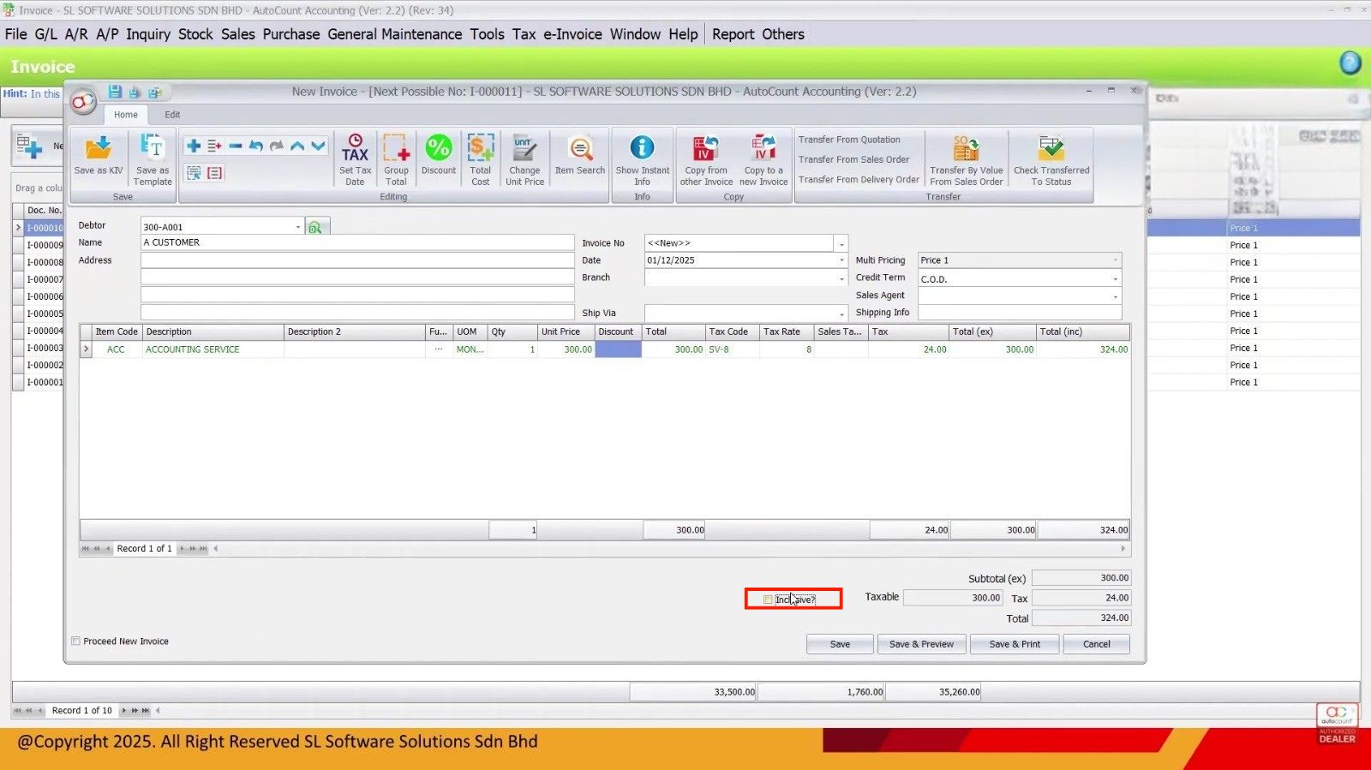Click the first Address line field
Viewport: 1371px width, 770px height.
click(x=357, y=260)
